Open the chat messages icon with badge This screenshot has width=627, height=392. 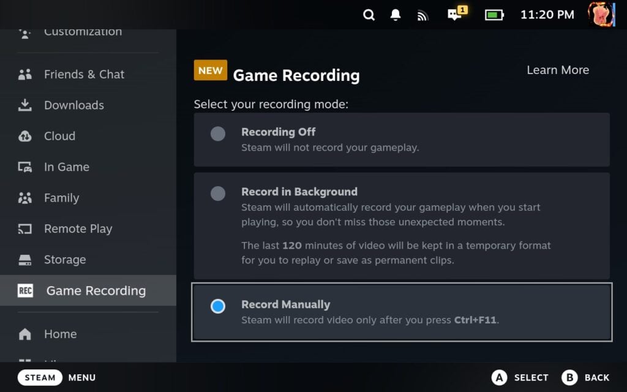click(x=454, y=15)
